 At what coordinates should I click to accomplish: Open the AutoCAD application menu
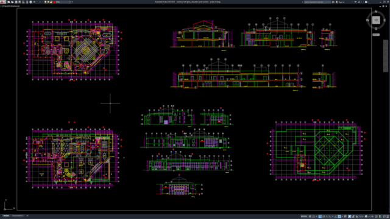3,2
